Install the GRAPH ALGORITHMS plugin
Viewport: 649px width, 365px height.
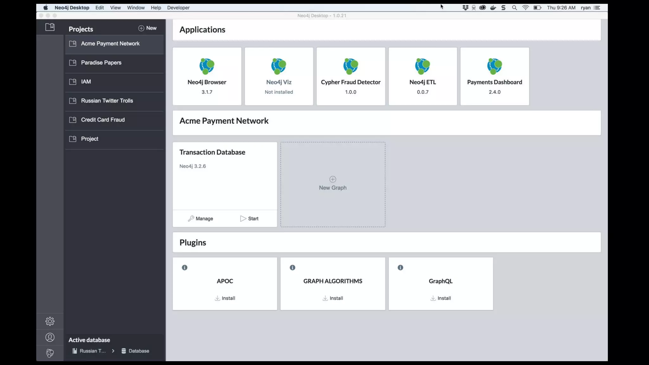coord(333,298)
